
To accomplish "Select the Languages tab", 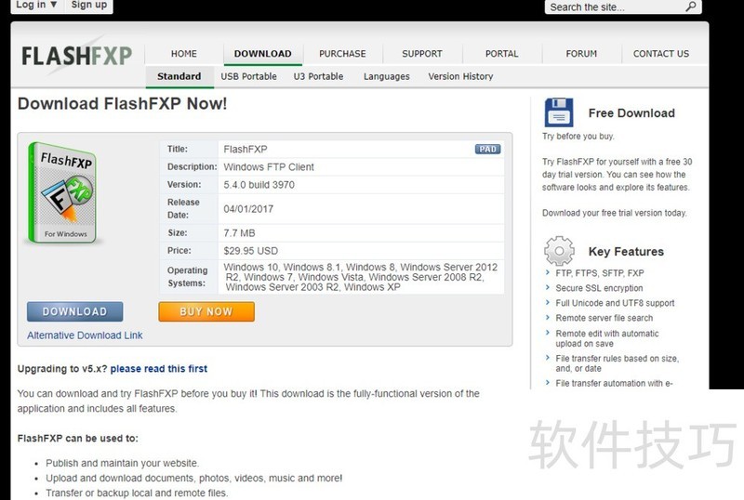I will tap(386, 76).
